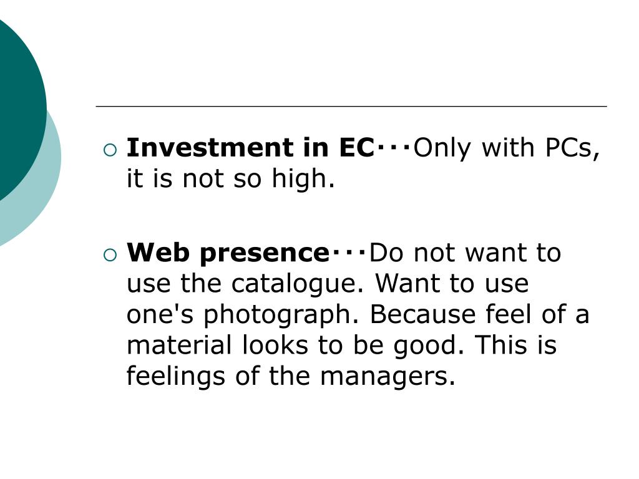Image resolution: width=639 pixels, height=479 pixels.
Task: Click the phrase 'Because feel of a'
Action: point(480,314)
